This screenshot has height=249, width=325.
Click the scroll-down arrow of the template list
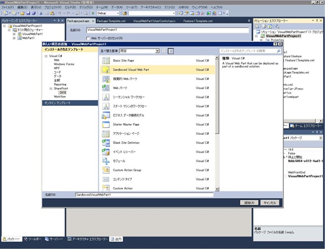click(217, 189)
